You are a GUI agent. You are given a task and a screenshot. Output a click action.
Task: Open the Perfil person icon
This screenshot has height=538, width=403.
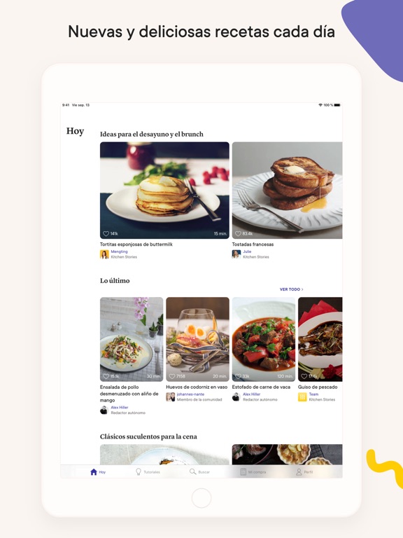[299, 472]
